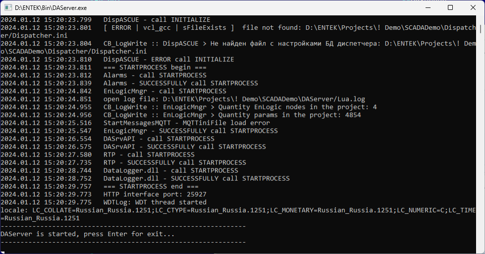The image size is (485, 254).
Task: Click the 'DAServer is started, press Enter' line
Action: (88, 234)
